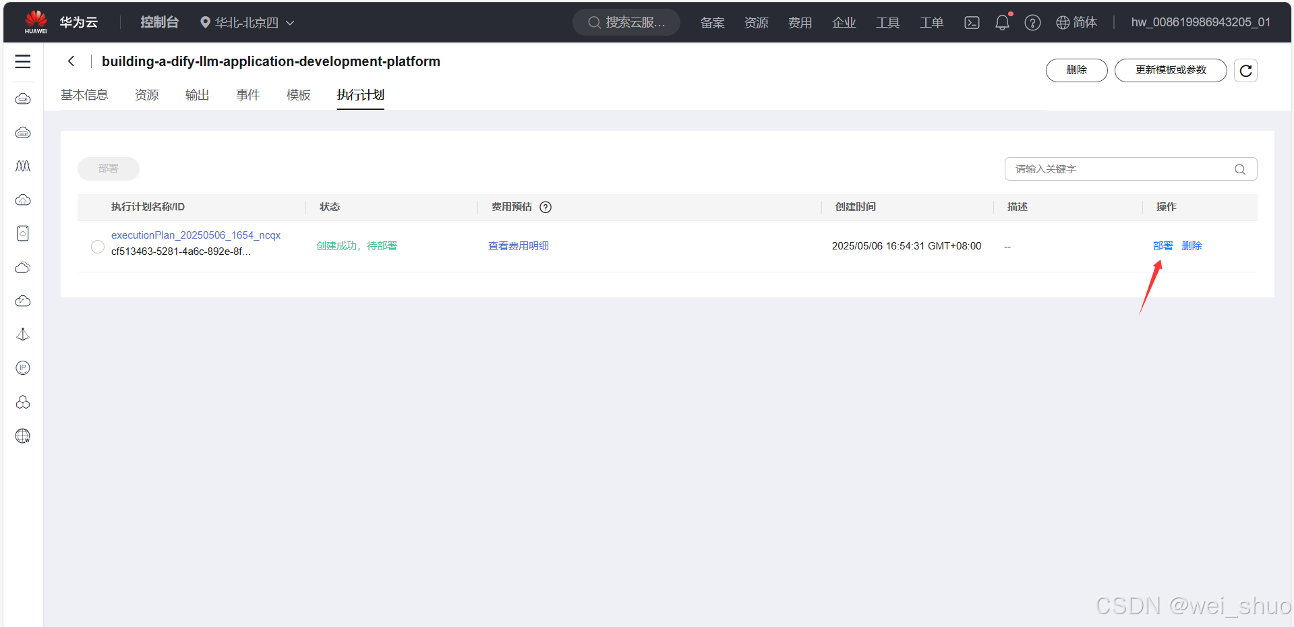Open the 查看费用明细 link

tap(518, 246)
